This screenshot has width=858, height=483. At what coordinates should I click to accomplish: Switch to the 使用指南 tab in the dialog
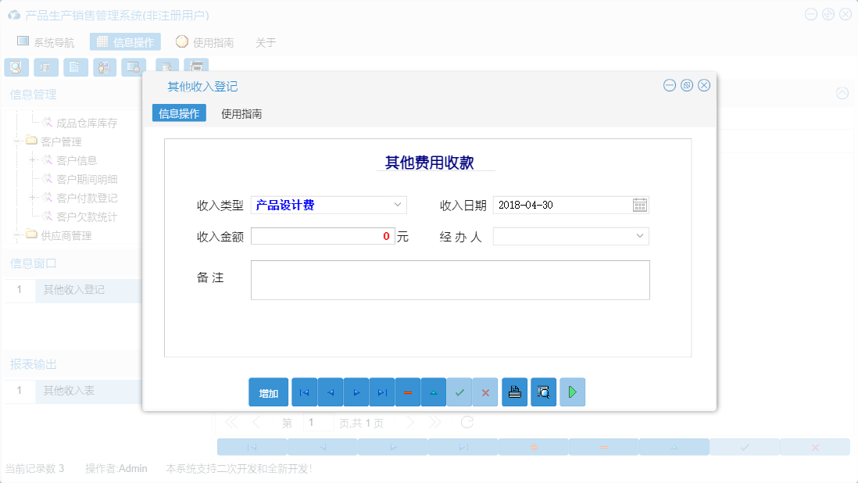coord(241,113)
